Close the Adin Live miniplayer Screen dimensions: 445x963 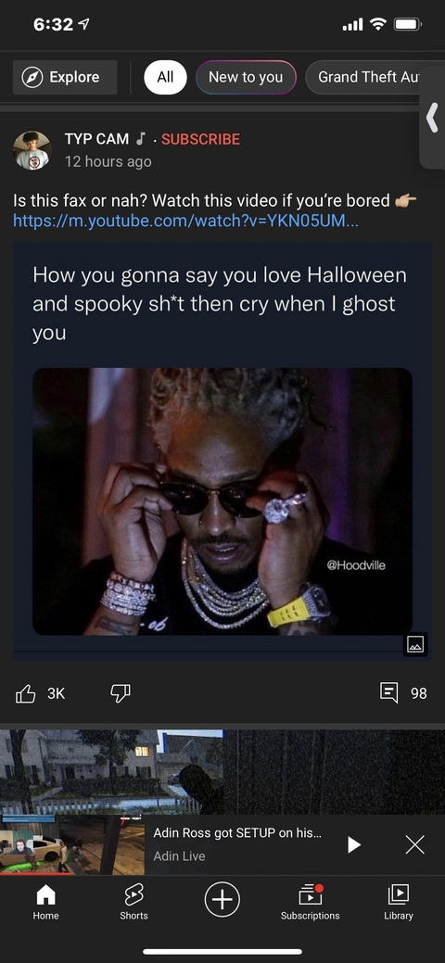coord(415,845)
